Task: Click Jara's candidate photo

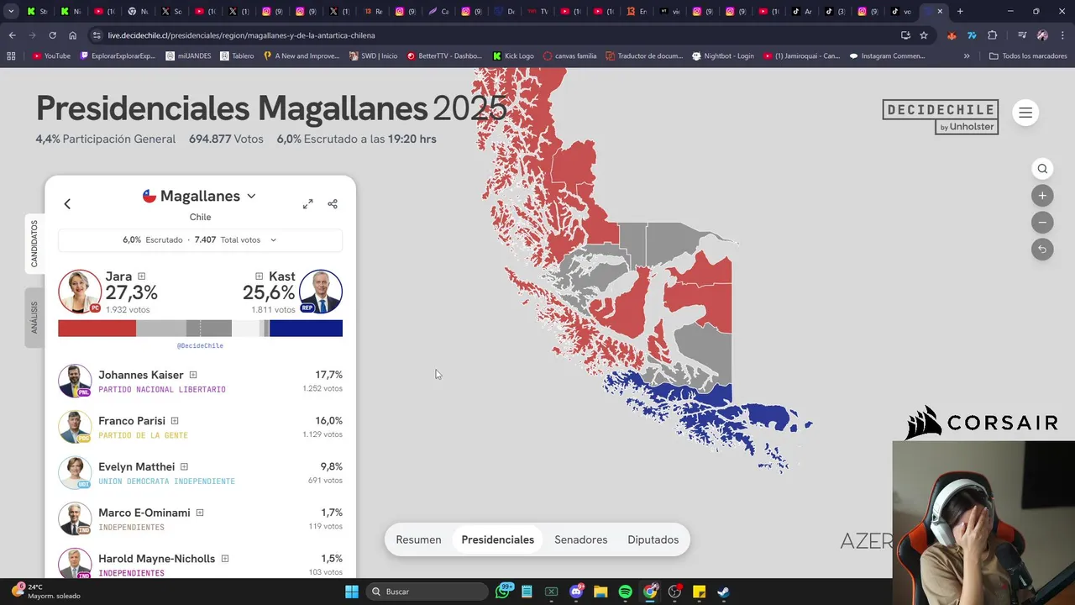Action: click(x=80, y=291)
